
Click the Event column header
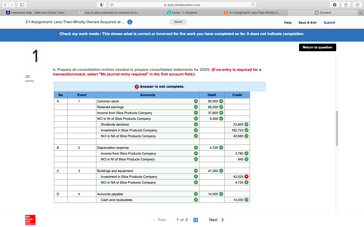point(82,95)
